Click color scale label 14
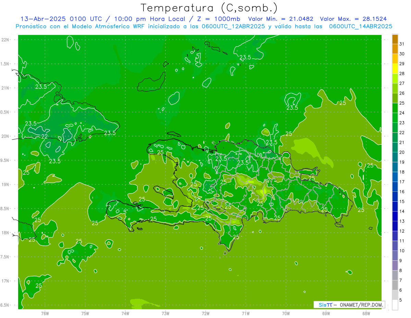Screen dimensions: 411x318 point(402,211)
